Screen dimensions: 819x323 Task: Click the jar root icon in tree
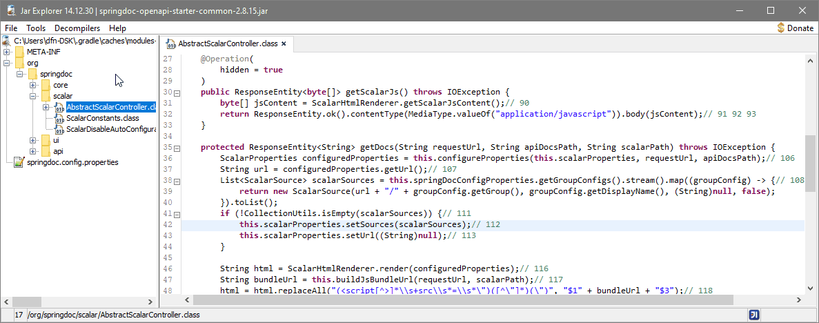point(8,40)
